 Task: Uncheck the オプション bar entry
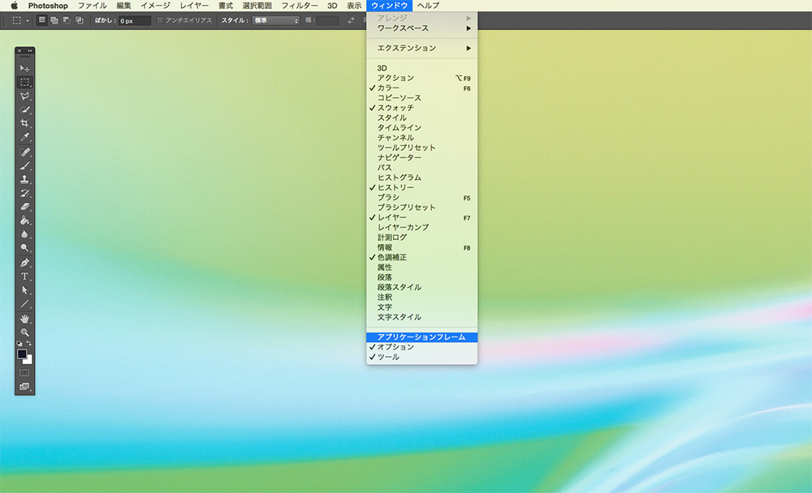point(421,346)
